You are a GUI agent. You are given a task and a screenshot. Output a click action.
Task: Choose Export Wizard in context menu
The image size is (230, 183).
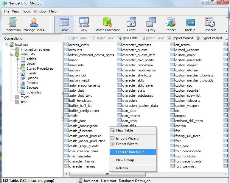(133, 144)
